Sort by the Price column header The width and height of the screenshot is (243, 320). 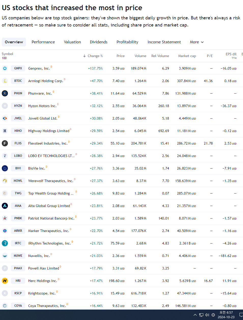coord(121,56)
